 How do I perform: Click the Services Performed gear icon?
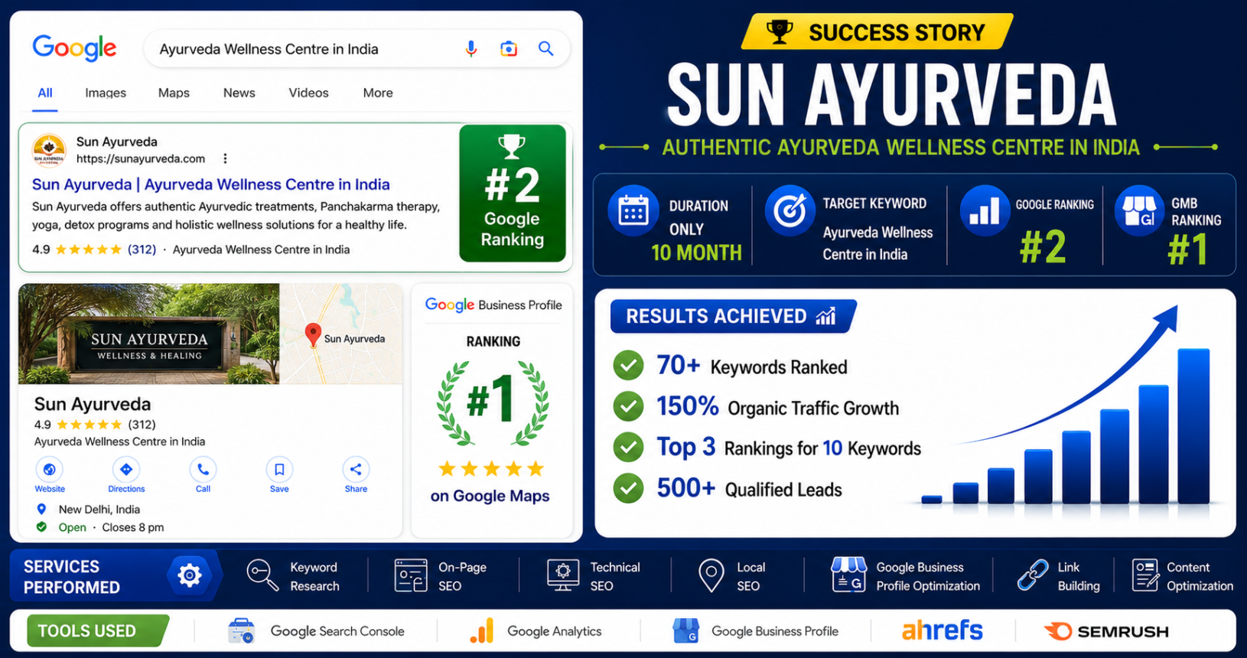pos(189,575)
